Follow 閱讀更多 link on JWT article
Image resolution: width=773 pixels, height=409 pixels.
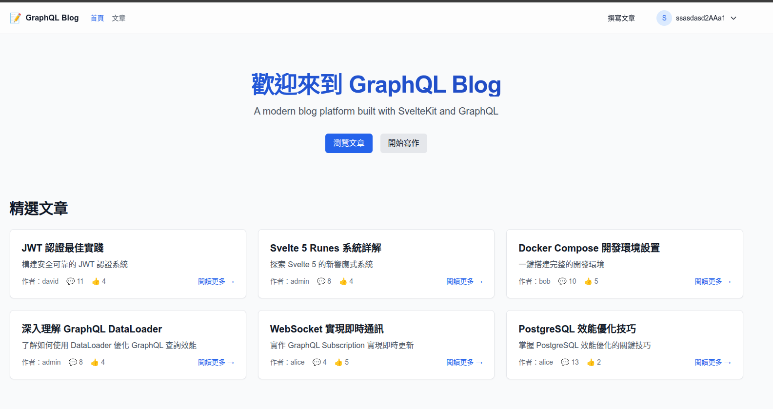[x=216, y=281]
